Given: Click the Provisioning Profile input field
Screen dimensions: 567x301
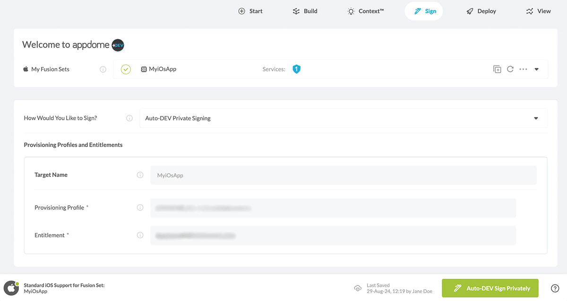Looking at the screenshot, I should click(x=333, y=207).
